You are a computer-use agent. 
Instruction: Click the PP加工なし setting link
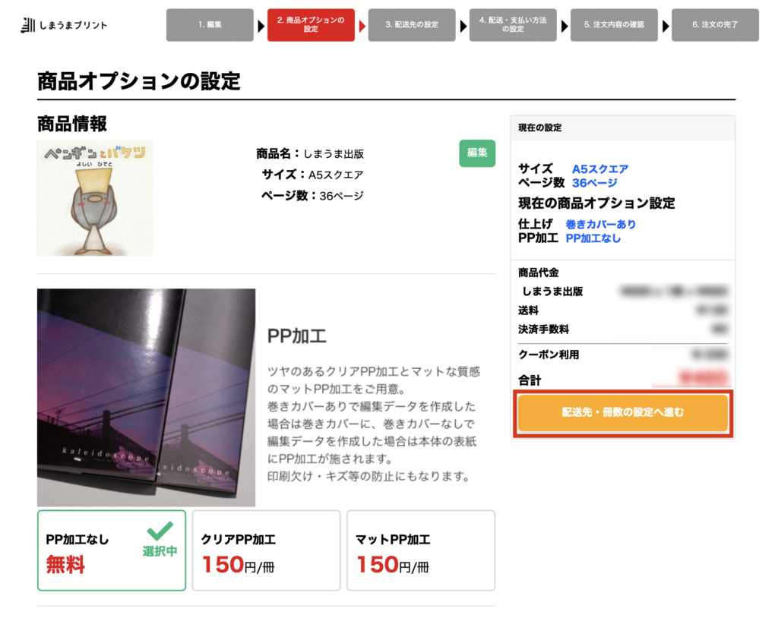[x=593, y=238]
